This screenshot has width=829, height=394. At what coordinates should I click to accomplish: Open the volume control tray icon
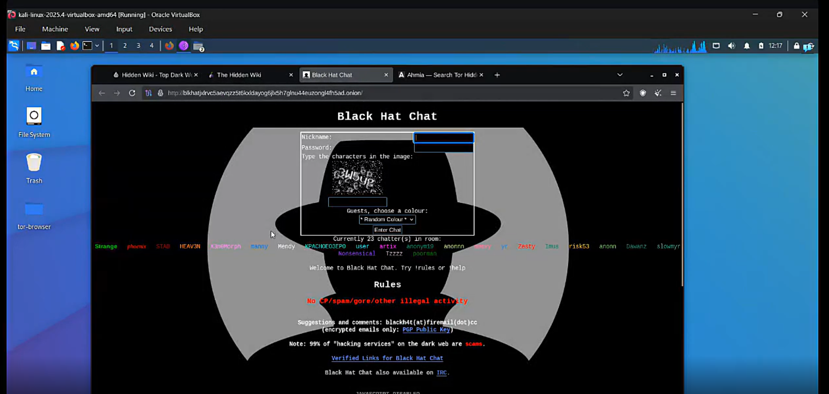[732, 46]
